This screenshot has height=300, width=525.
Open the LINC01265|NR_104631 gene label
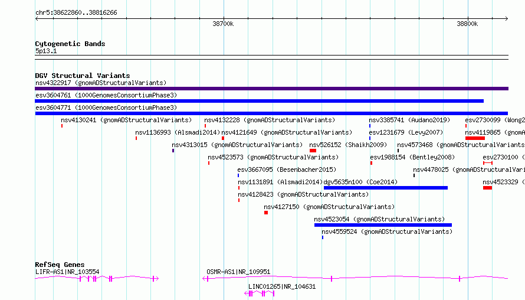[x=282, y=286]
